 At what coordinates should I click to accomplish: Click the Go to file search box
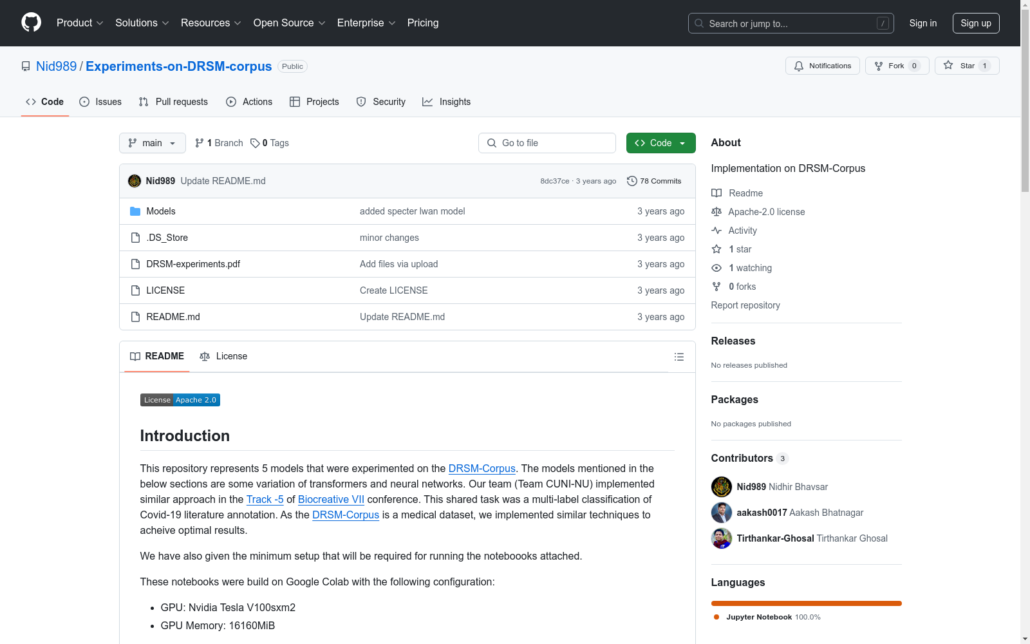(x=547, y=143)
